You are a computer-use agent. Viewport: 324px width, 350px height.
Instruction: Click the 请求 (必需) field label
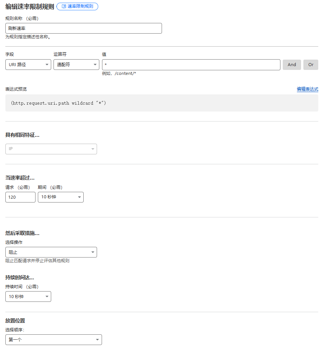tap(18, 187)
